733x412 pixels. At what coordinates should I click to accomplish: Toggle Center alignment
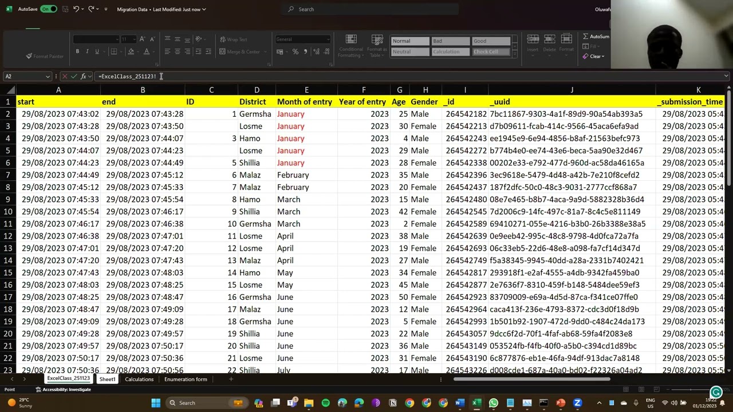pos(178,51)
